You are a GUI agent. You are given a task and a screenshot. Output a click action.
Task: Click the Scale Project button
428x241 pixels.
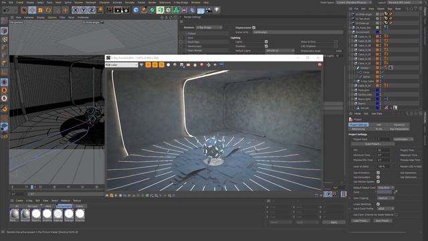point(372,144)
